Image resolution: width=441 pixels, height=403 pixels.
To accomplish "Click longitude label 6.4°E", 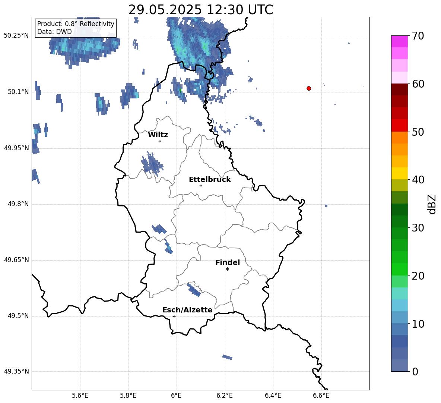I will pyautogui.click(x=273, y=396).
